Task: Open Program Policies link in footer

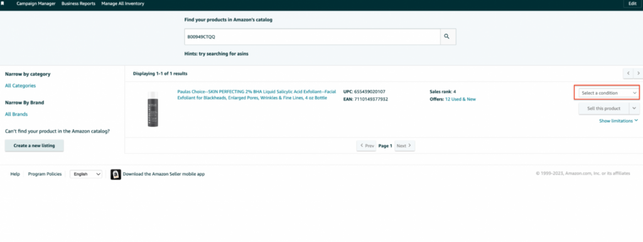Action: (x=45, y=174)
